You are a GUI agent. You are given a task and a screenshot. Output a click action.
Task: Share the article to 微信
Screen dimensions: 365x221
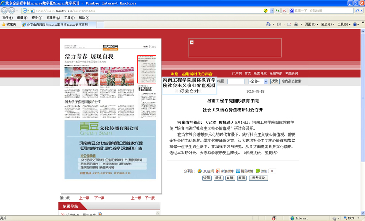pyautogui.click(x=261, y=171)
